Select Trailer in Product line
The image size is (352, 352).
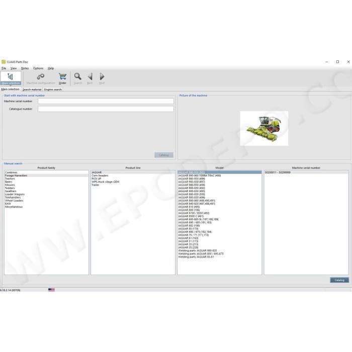tap(133, 185)
